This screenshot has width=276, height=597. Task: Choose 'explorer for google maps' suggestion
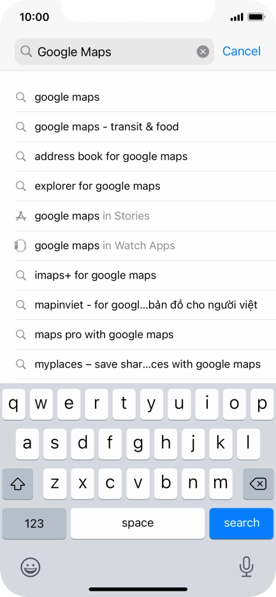145,186
